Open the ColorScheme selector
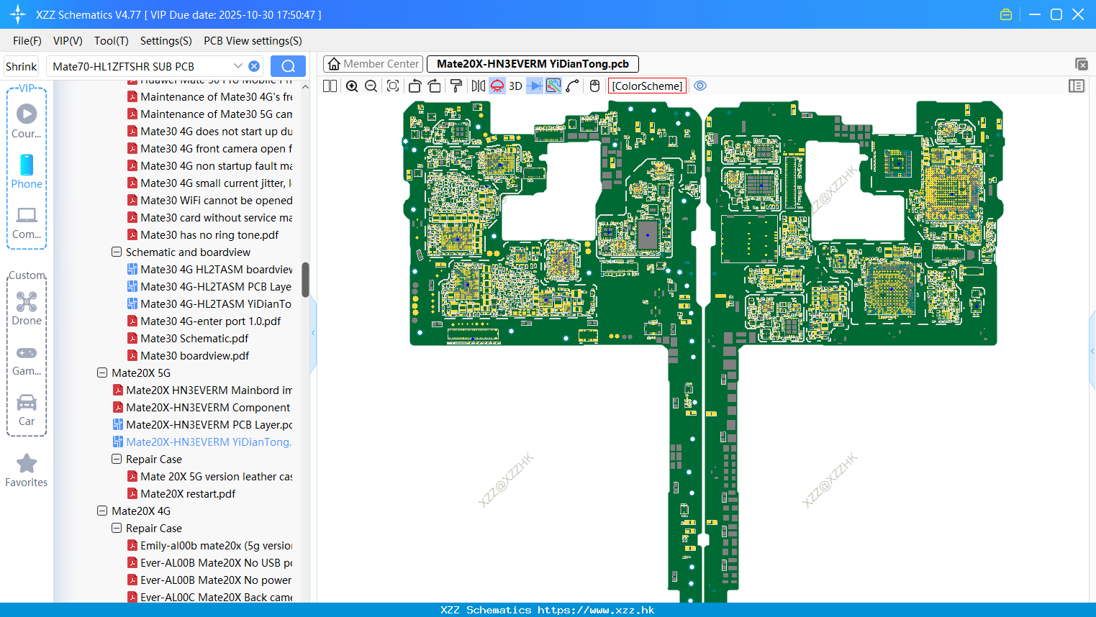Screen dimensions: 1096x617 pyautogui.click(x=647, y=86)
